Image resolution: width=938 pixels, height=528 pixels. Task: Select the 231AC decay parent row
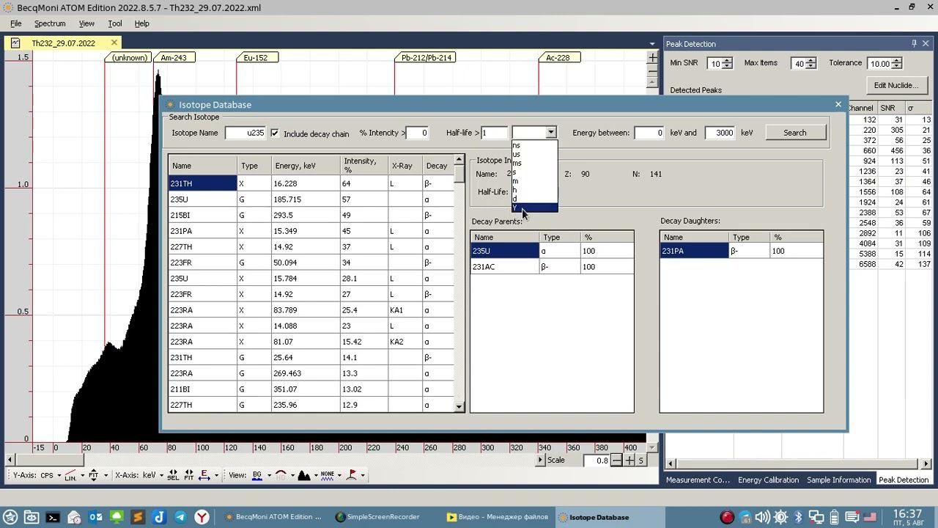coord(552,267)
